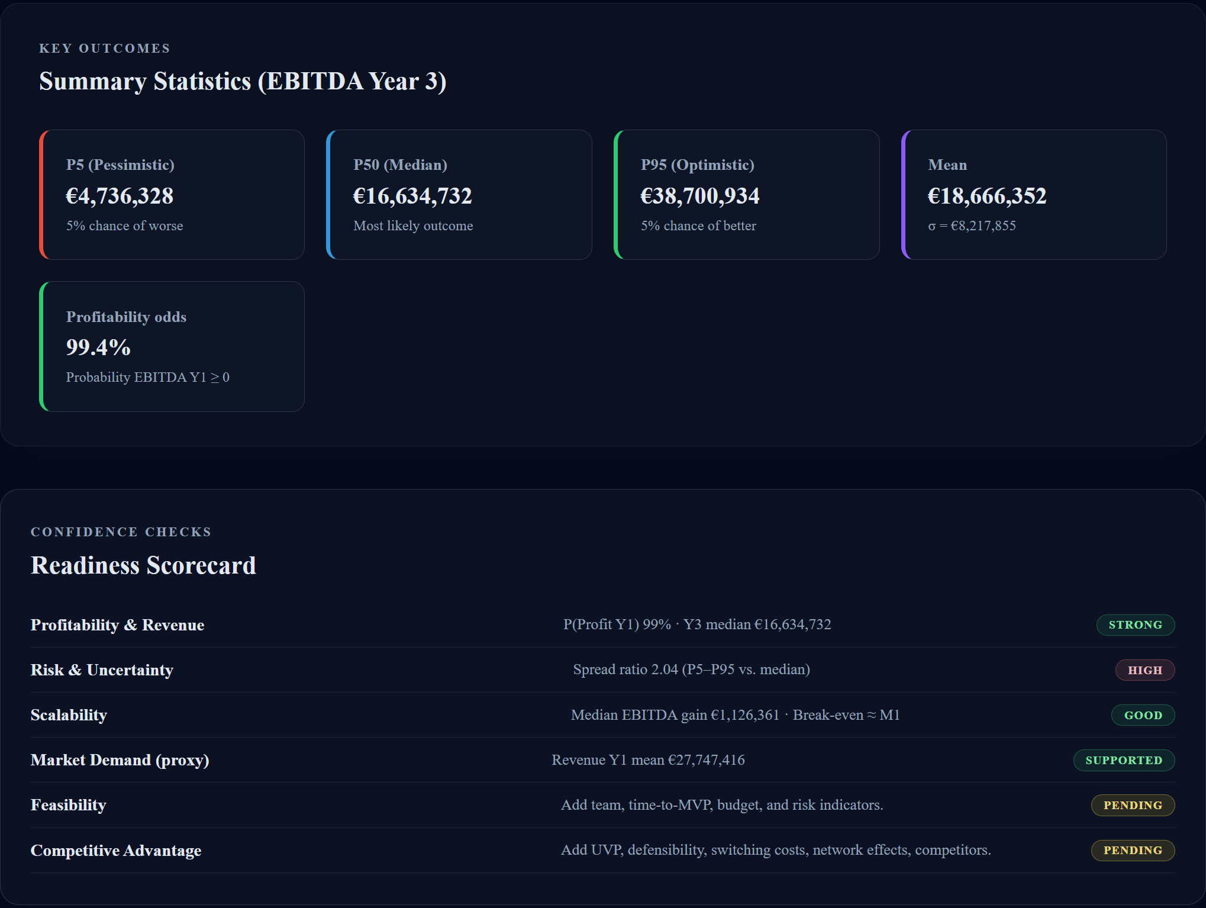Image resolution: width=1206 pixels, height=908 pixels.
Task: Select the P50 (Median) stat card
Action: [x=459, y=195]
